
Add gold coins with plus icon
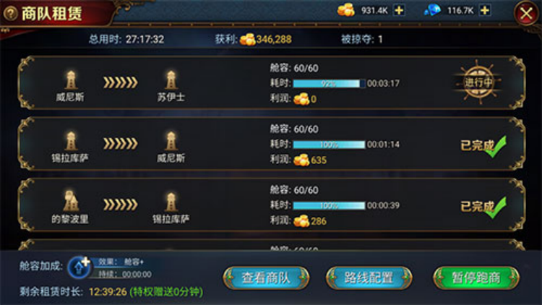[x=399, y=10]
